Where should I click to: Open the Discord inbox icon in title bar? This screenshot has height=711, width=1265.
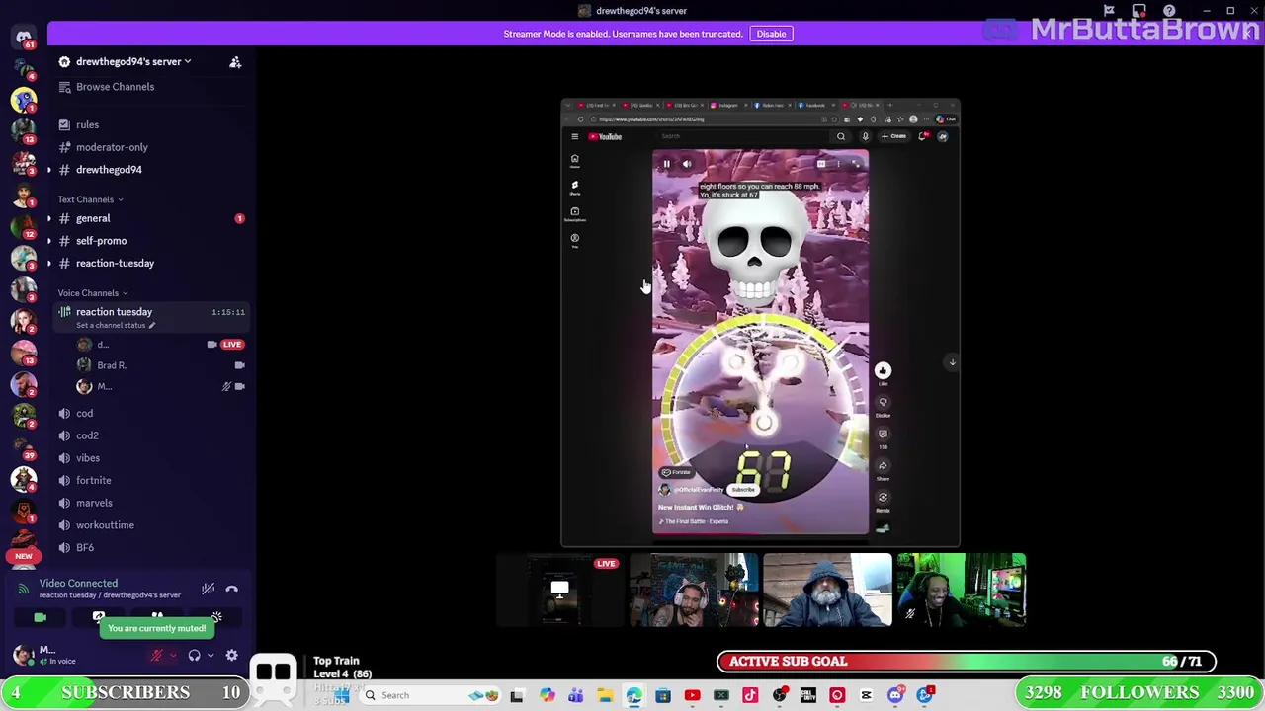coord(1139,11)
